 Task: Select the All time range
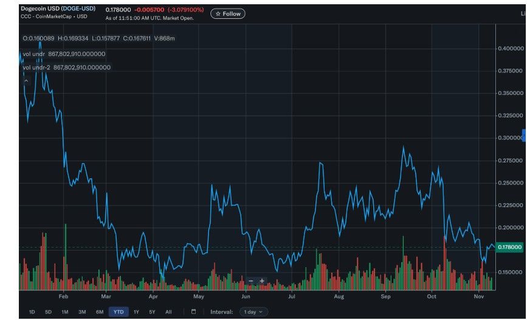pos(168,311)
